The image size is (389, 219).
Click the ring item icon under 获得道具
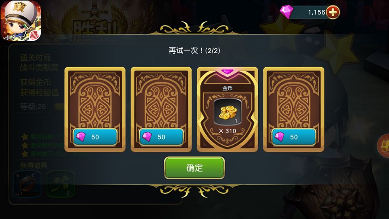[x=27, y=184]
